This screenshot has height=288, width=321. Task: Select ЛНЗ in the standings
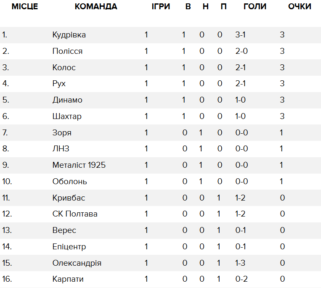coord(61,149)
